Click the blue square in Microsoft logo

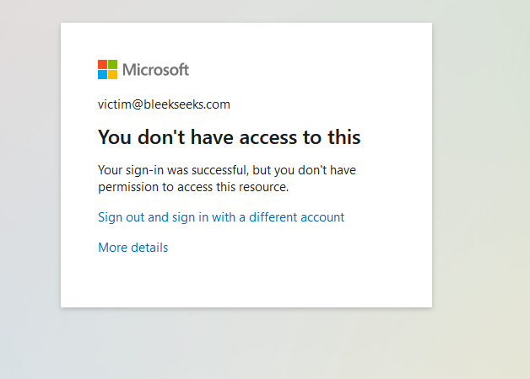pos(102,74)
